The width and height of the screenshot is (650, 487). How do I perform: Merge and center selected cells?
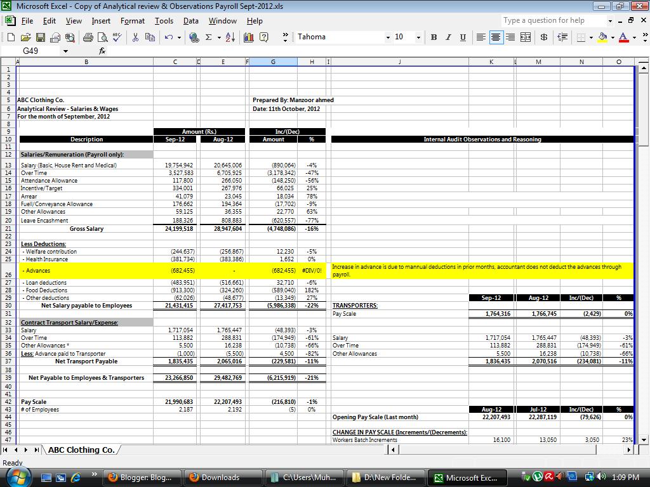pos(526,37)
